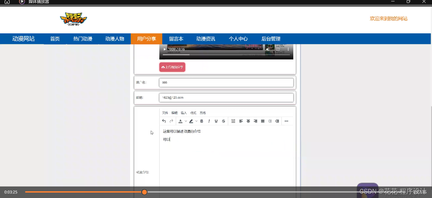
Task: Switch to the 留言本 navigation tab
Action: tap(176, 39)
